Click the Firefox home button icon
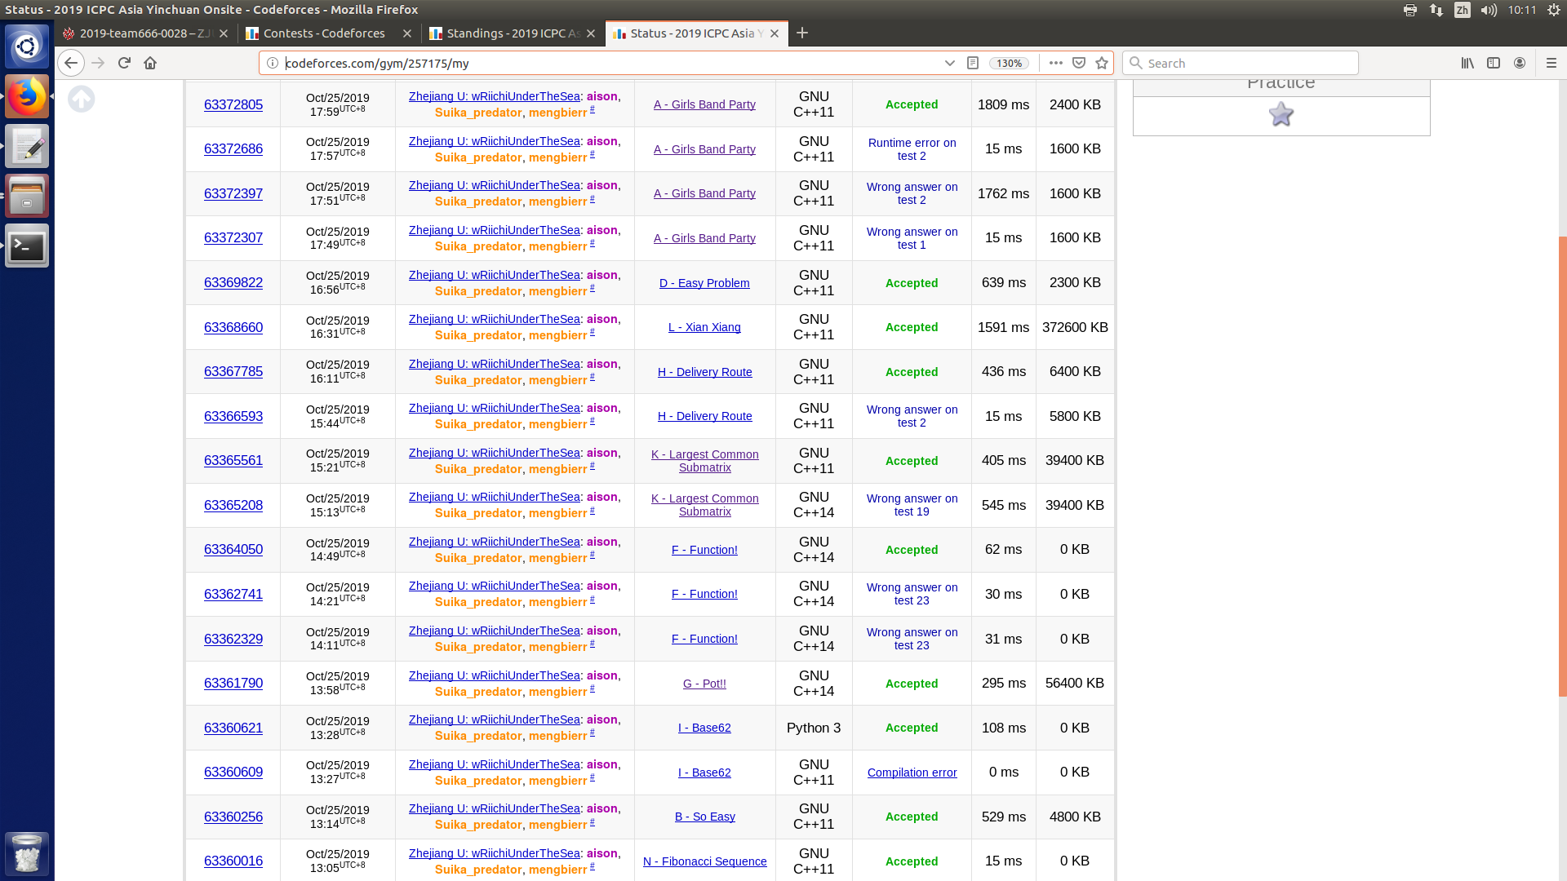Viewport: 1567px width, 881px height. [150, 63]
